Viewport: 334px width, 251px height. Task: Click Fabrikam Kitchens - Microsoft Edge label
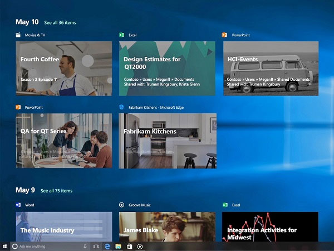pos(156,107)
